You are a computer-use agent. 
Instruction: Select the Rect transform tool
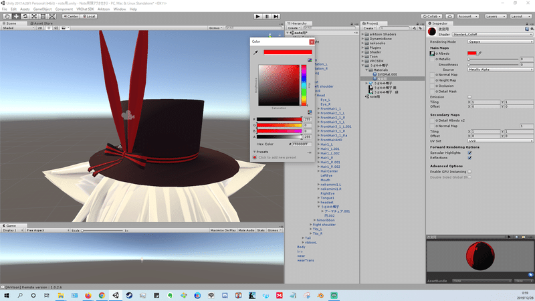coord(43,16)
